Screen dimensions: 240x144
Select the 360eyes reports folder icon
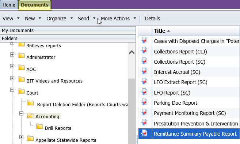[x=21, y=44]
